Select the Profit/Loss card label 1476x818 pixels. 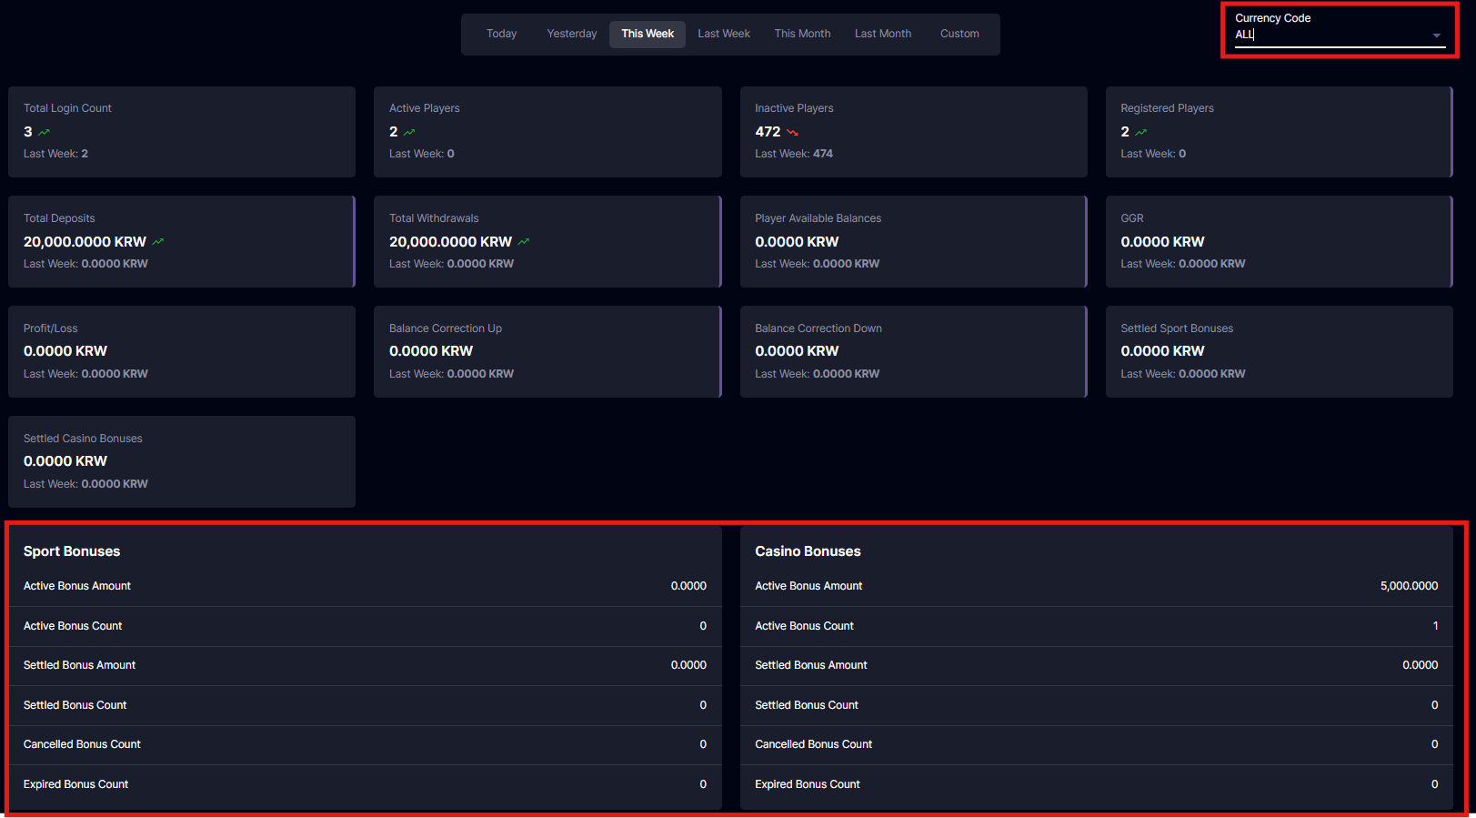50,328
